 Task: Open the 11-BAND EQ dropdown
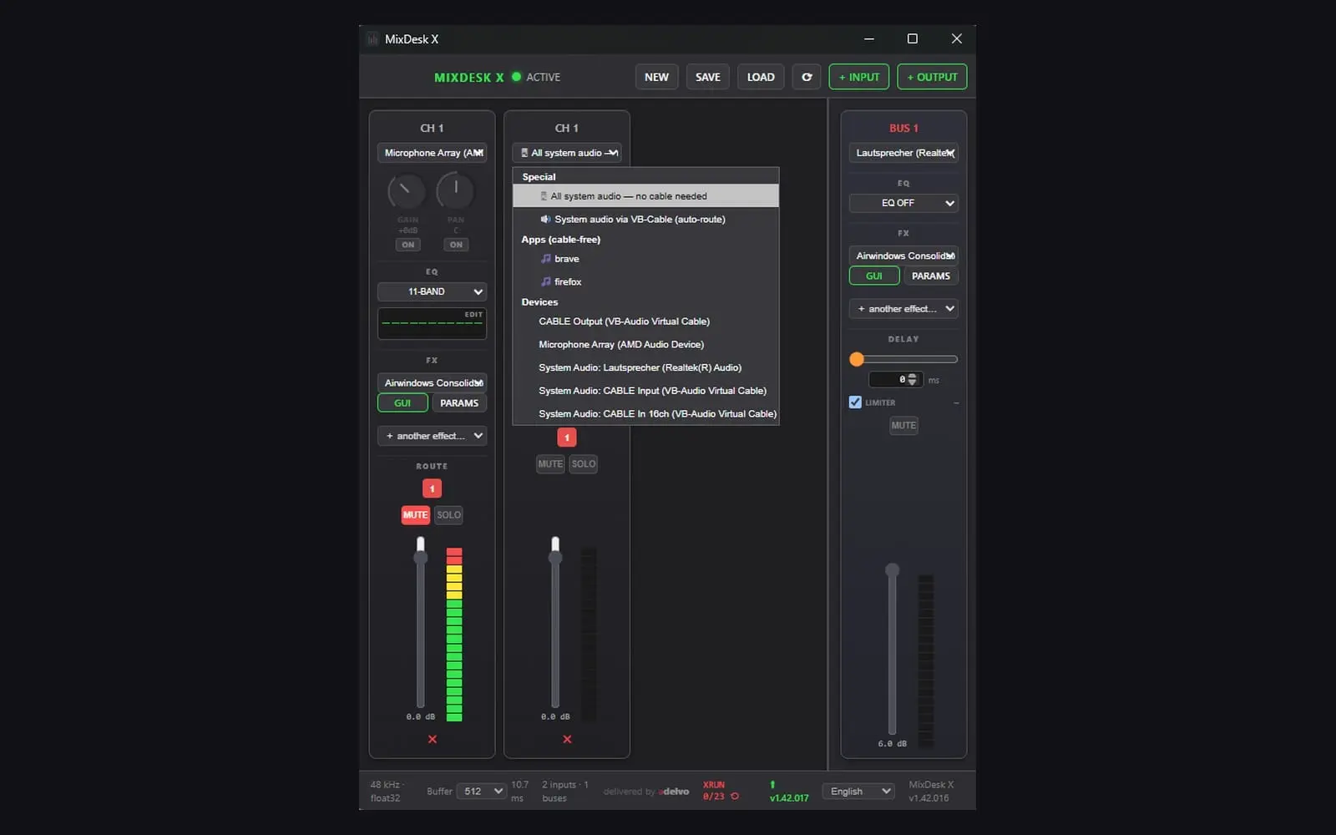432,291
